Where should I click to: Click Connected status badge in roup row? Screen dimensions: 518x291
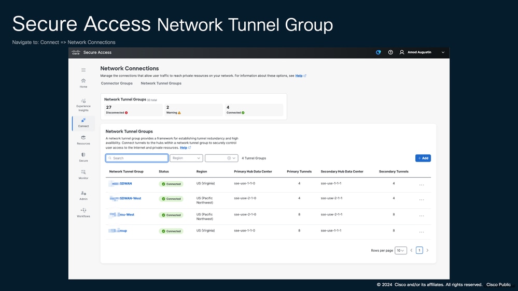pos(171,231)
